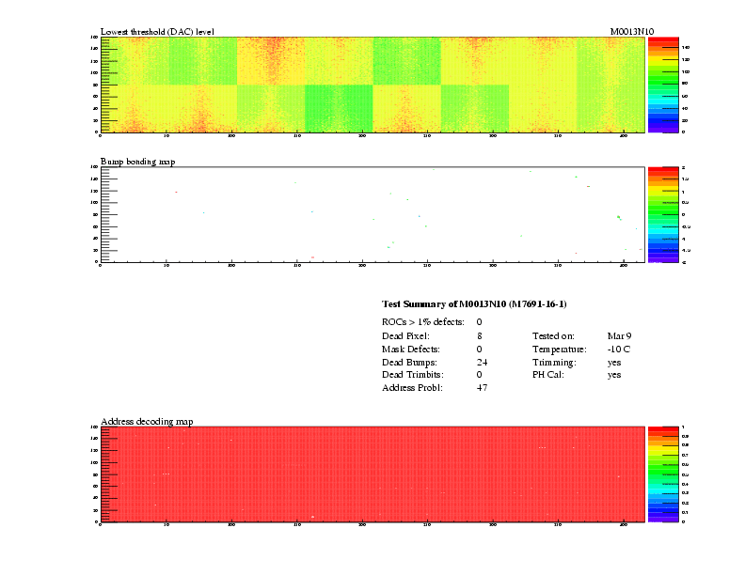Click the bump bonding map color scale bar
Image resolution: width=745 pixels, height=575 pixels.
pos(663,215)
